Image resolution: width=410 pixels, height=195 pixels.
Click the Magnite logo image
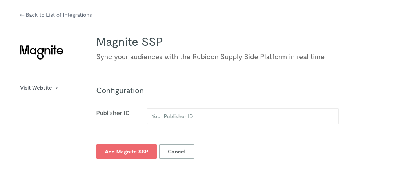click(x=41, y=52)
